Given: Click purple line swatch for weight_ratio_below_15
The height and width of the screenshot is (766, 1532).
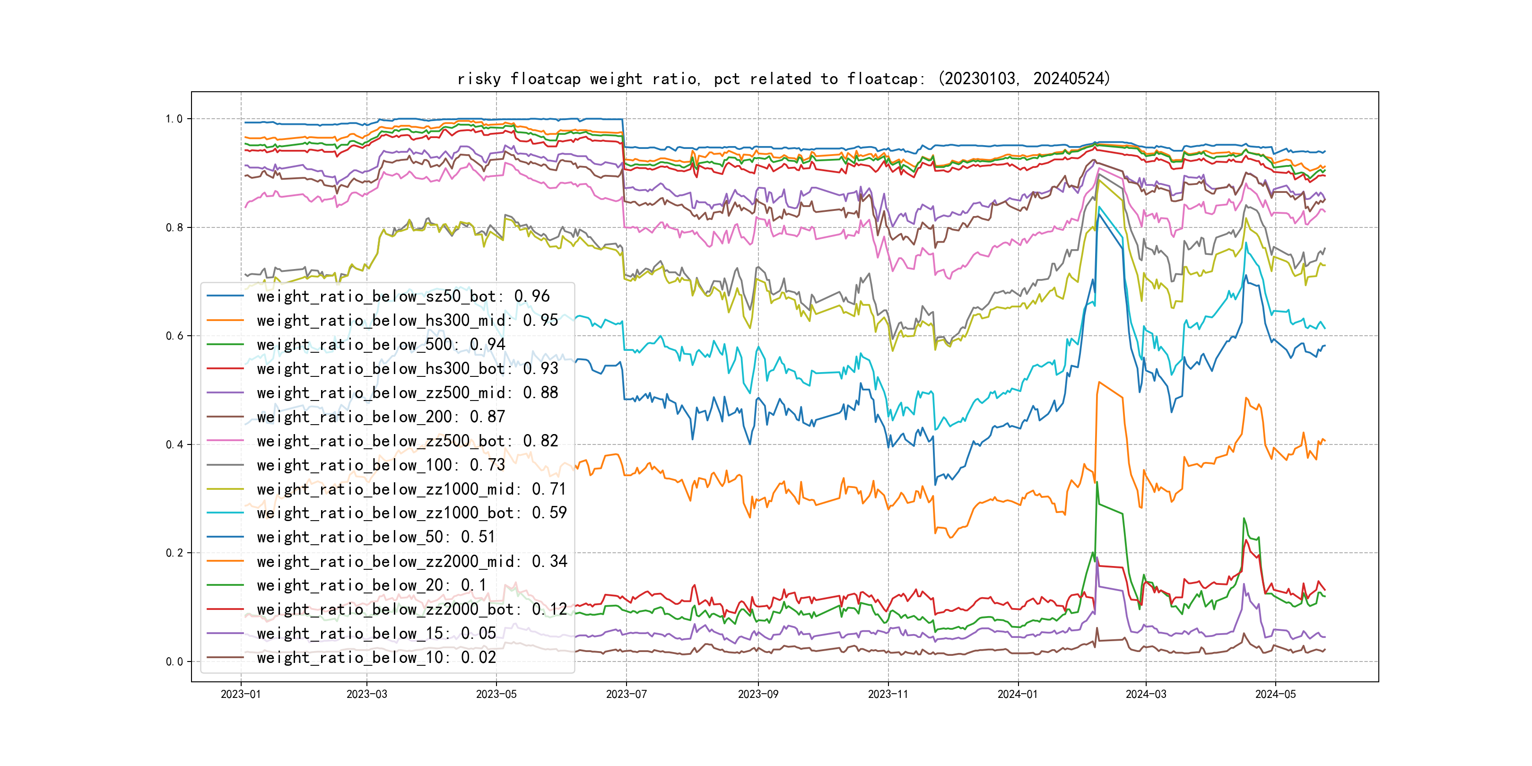Looking at the screenshot, I should click(226, 634).
